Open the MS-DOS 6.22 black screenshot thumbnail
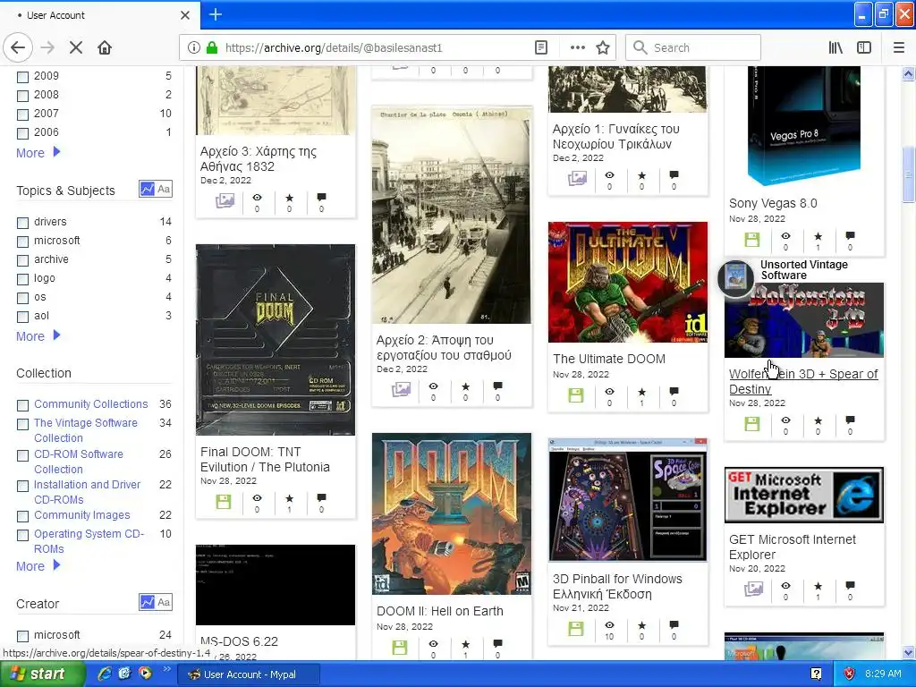This screenshot has width=916, height=687. 276,585
